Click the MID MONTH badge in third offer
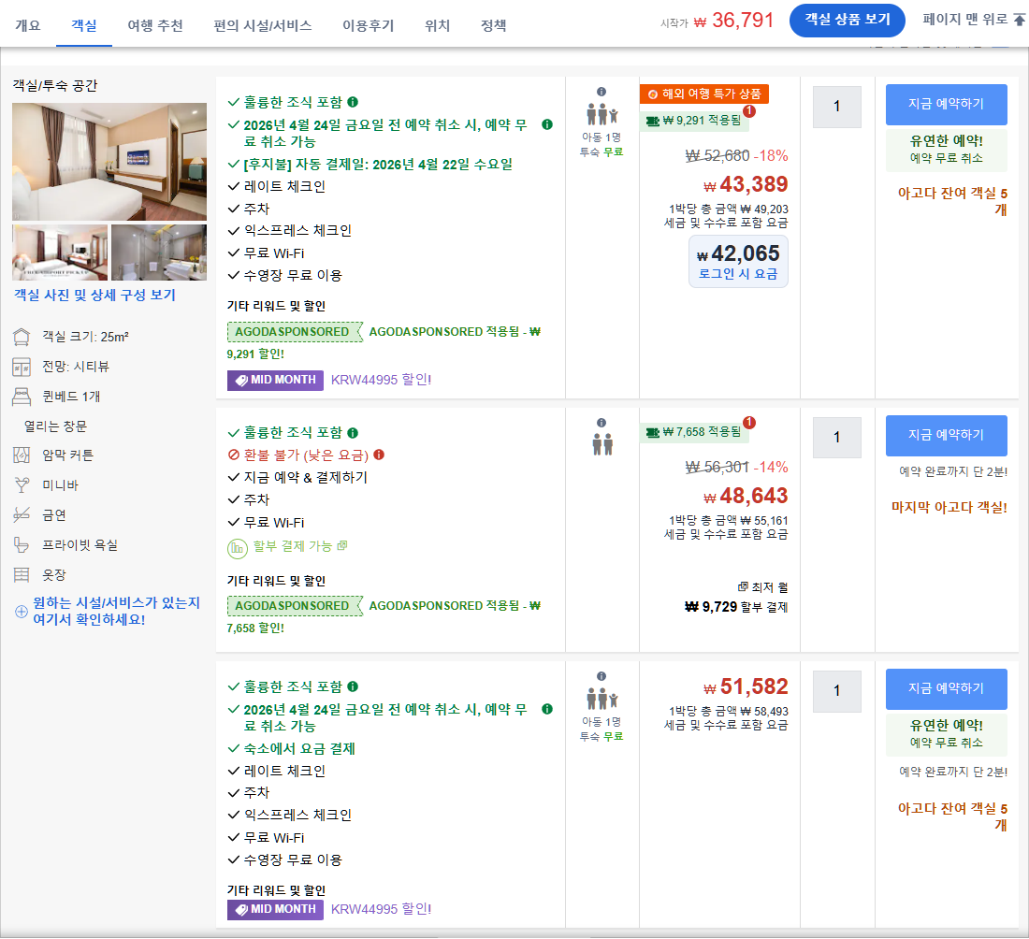 pos(275,909)
